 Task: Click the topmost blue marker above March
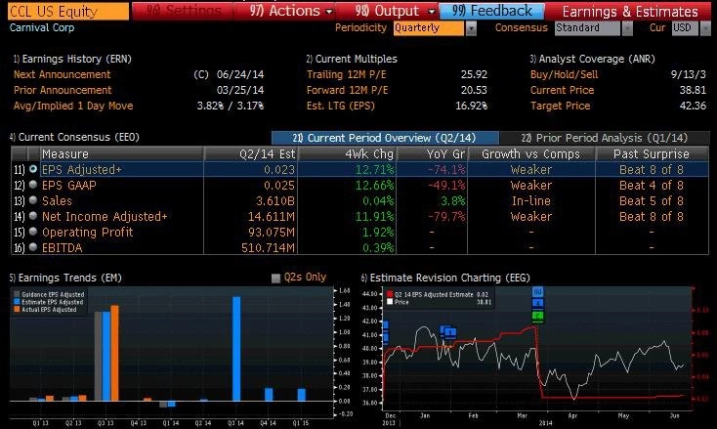tap(537, 292)
